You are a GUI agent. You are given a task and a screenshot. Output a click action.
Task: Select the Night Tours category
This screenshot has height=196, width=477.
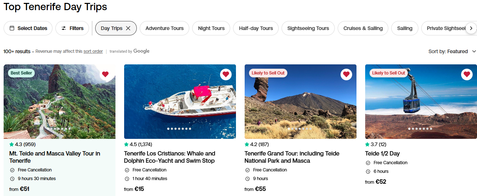click(x=211, y=28)
